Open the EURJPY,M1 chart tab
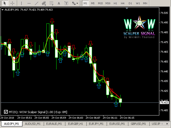 [96, 124]
